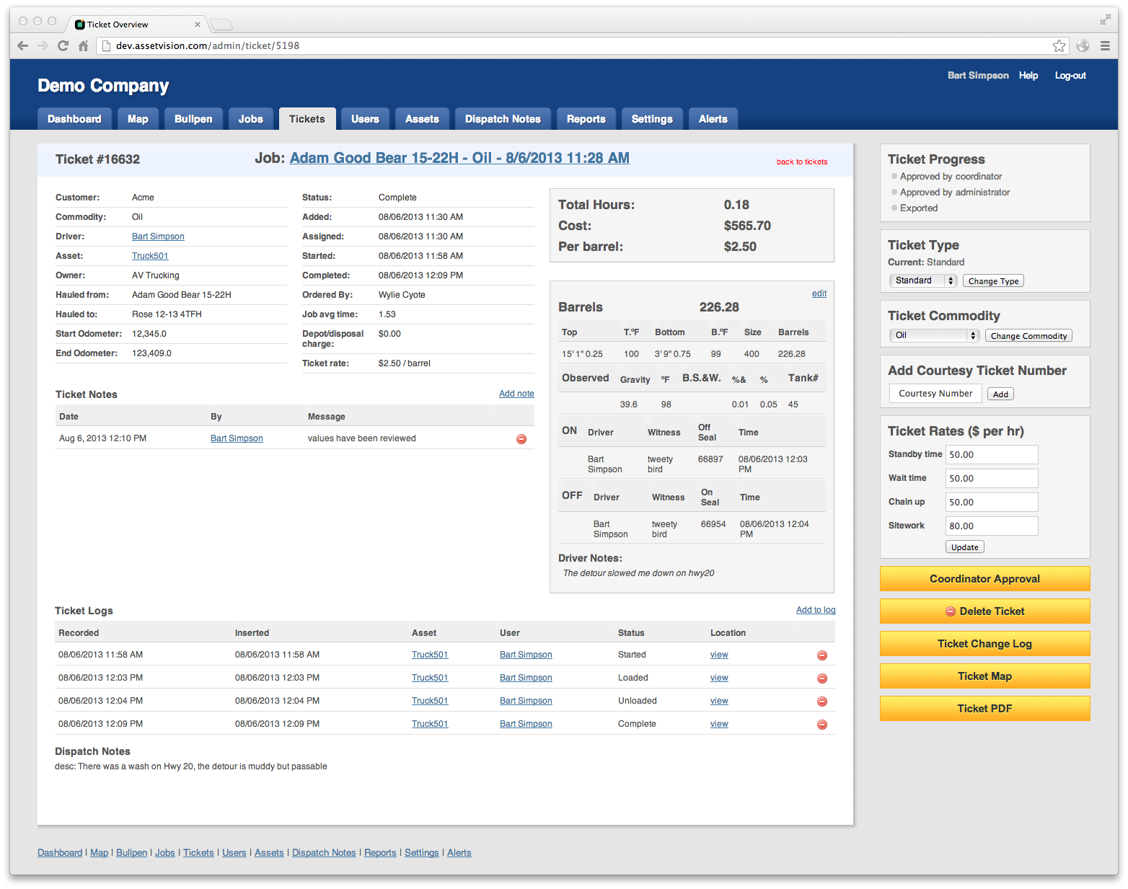1128x889 pixels.
Task: Open the Assets tab
Action: point(422,119)
